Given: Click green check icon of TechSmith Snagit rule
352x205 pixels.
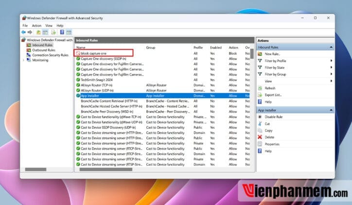Looking at the screenshot, I should 78,79.
